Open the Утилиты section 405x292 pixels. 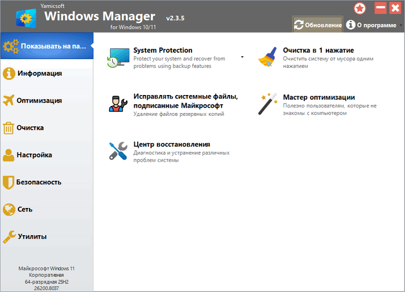pyautogui.click(x=32, y=236)
